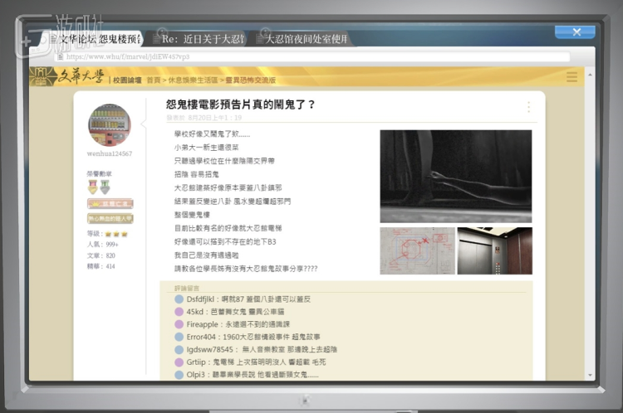Click the page icon on Re: 近日 tab
The image size is (623, 413).
click(x=155, y=39)
